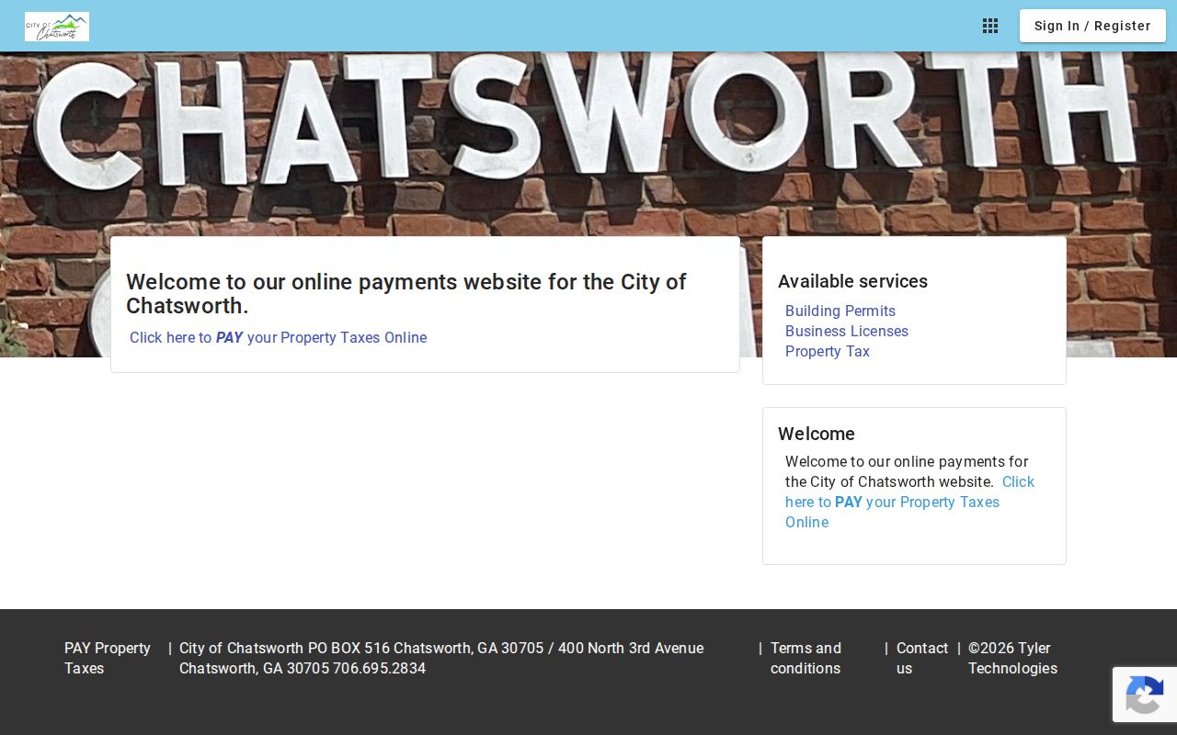Click the Welcome panel heading
Viewport: 1177px width, 735px height.
click(x=817, y=434)
